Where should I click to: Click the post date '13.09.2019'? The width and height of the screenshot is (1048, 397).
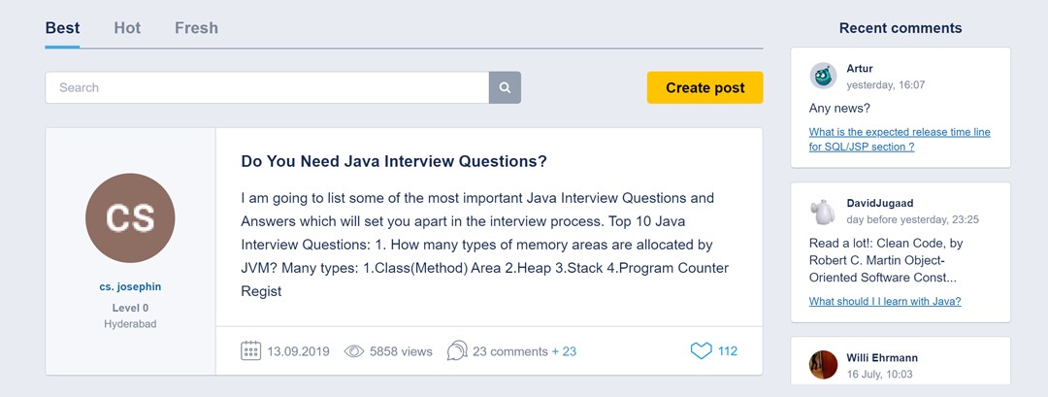point(298,351)
